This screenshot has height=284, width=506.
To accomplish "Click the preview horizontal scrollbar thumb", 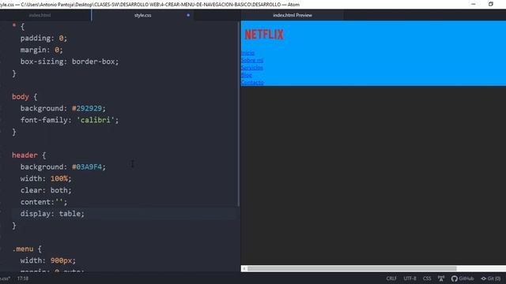I will tap(352, 268).
